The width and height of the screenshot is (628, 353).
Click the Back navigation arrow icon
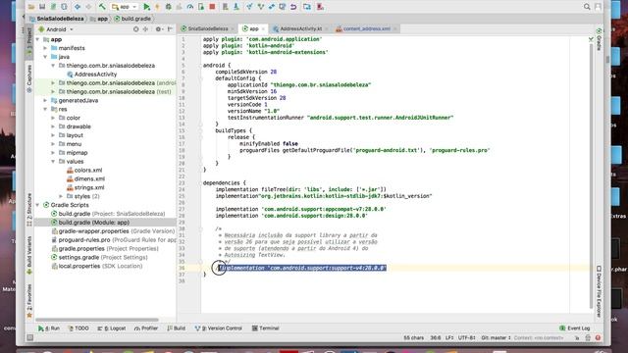(78, 7)
